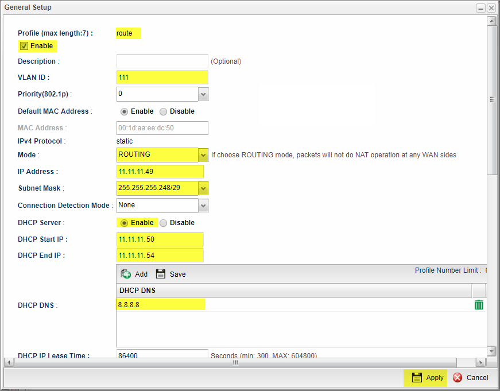The height and width of the screenshot is (391, 500).
Task: Click the red Cancel X icon
Action: click(458, 377)
